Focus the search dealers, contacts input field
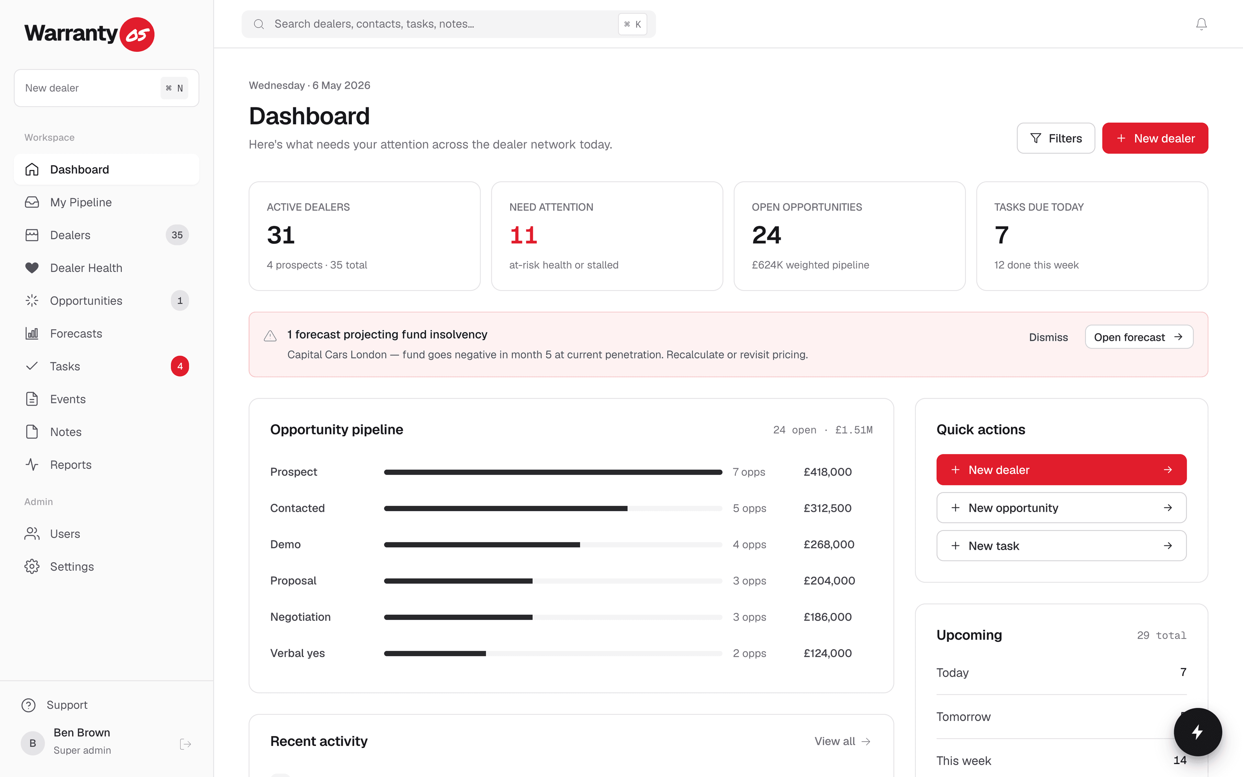Image resolution: width=1243 pixels, height=777 pixels. pos(448,24)
